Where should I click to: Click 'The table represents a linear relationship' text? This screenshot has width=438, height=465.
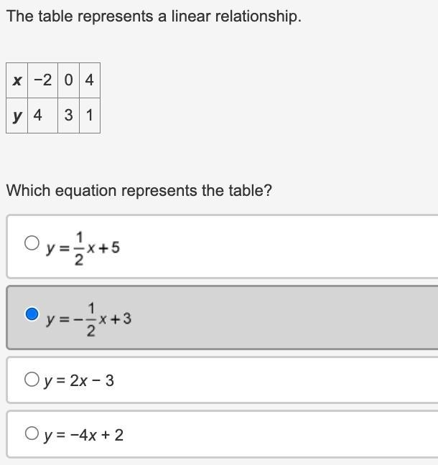tap(154, 17)
